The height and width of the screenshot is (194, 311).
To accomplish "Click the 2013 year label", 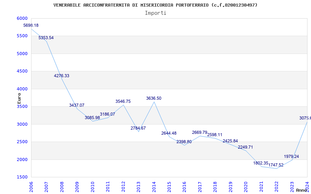I will pos(138,187).
